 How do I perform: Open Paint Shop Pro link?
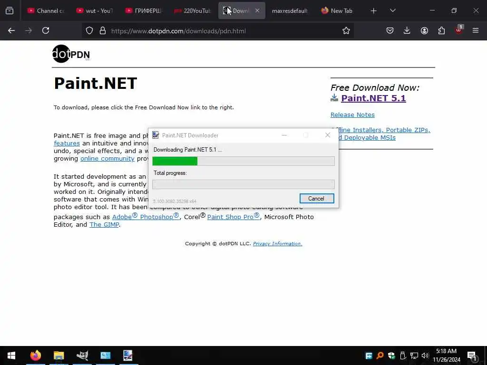coord(233,216)
